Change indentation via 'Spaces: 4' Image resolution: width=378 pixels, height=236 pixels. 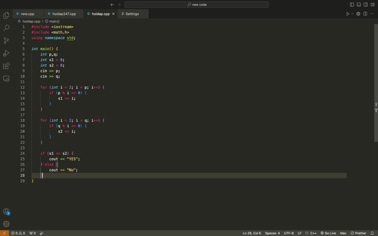[272, 233]
